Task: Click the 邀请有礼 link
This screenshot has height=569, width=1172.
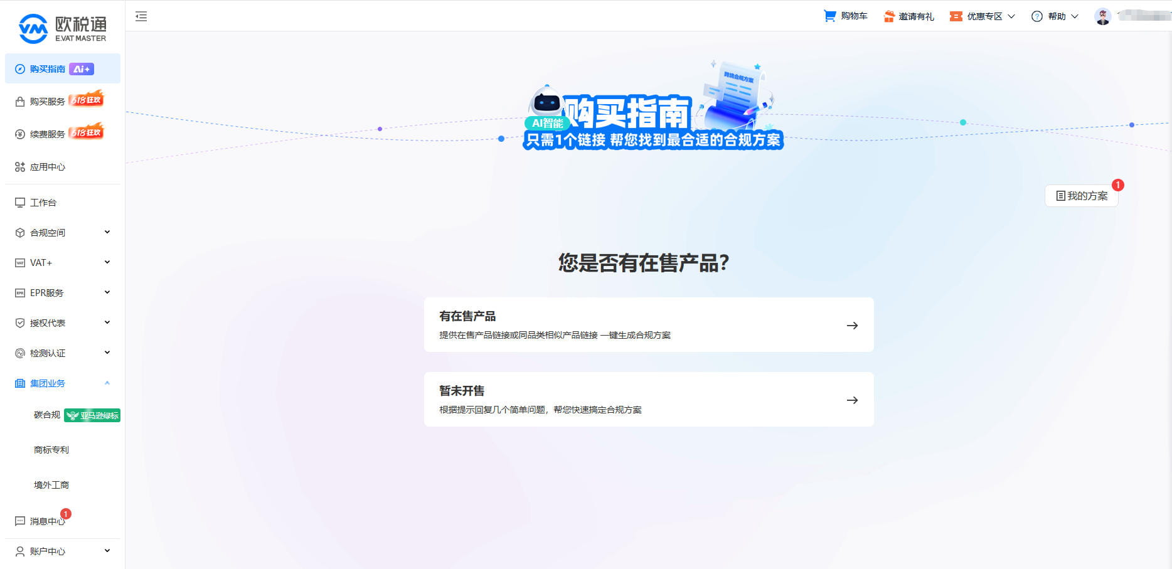Action: click(916, 16)
